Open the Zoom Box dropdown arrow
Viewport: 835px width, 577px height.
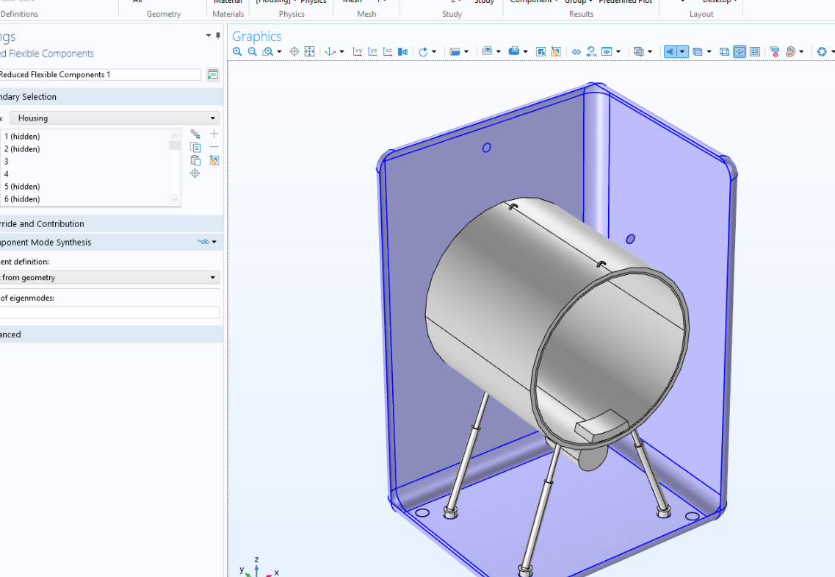[279, 51]
